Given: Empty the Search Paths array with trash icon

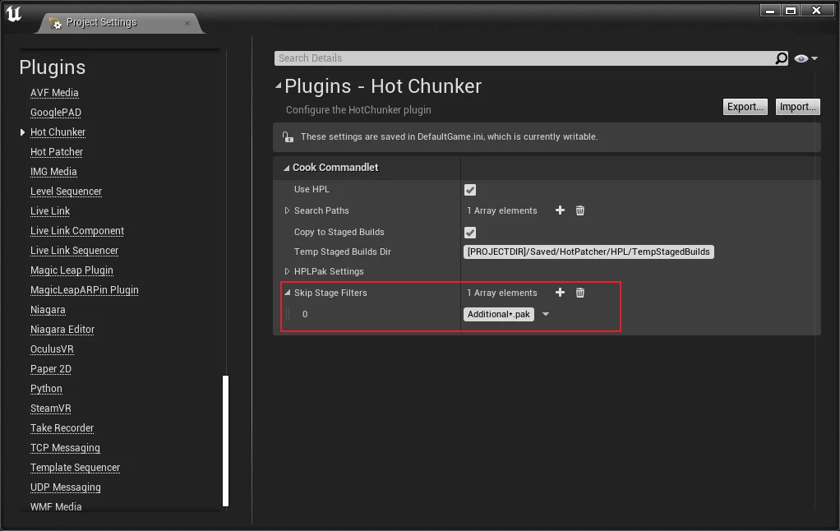Looking at the screenshot, I should (x=579, y=210).
